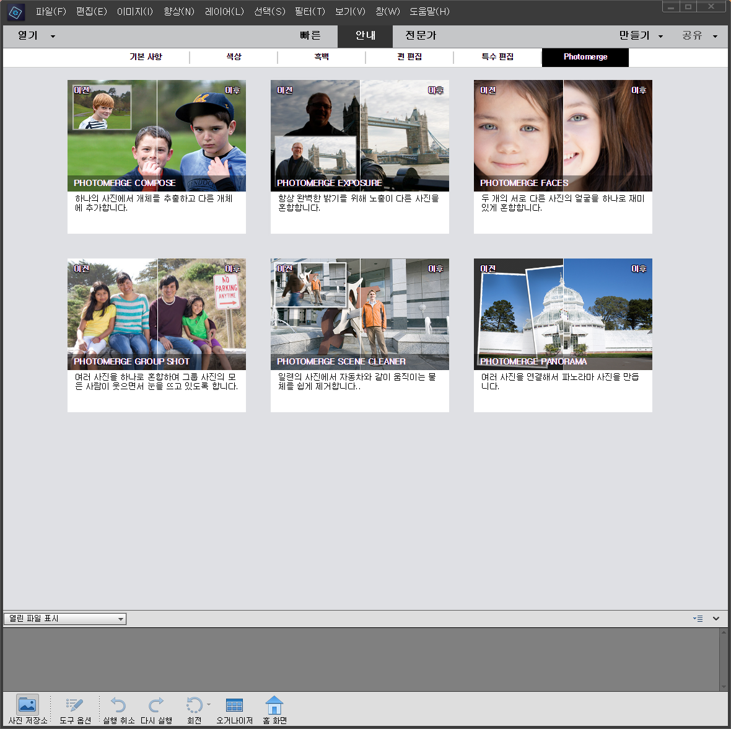Expand the rotate direction dropdown arrow
The width and height of the screenshot is (731, 729).
(208, 705)
